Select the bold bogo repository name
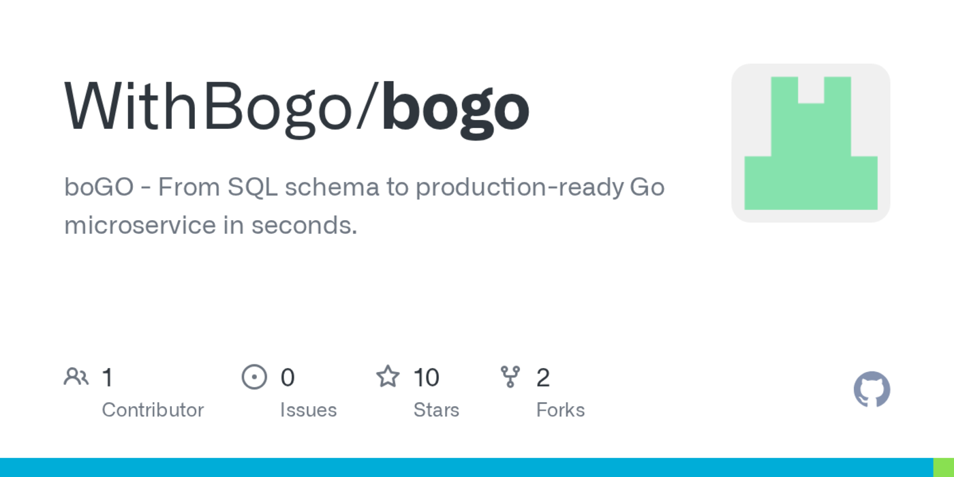 [455, 108]
